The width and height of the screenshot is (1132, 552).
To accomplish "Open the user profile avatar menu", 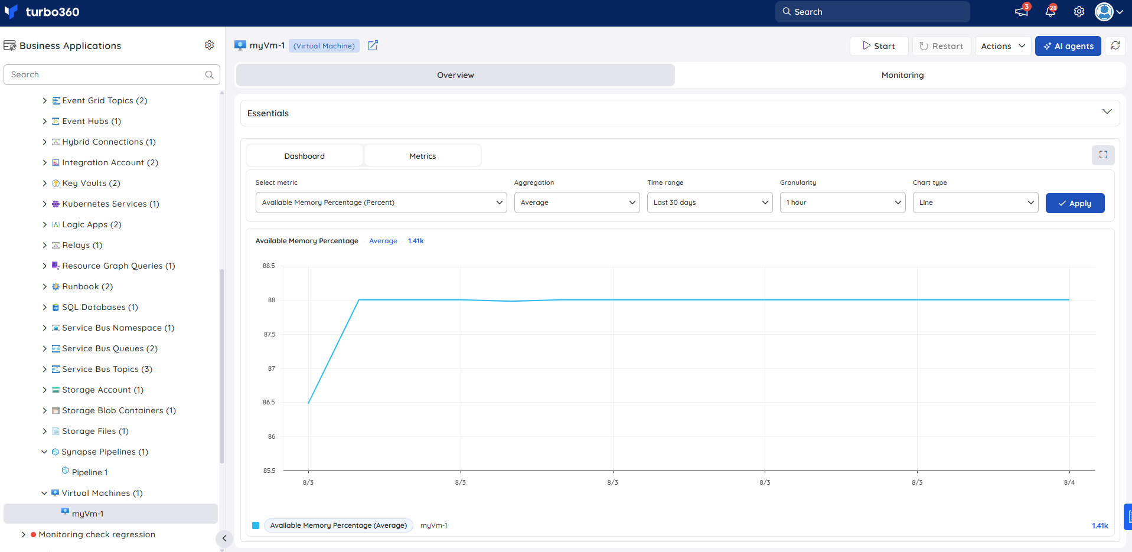I will click(1108, 12).
